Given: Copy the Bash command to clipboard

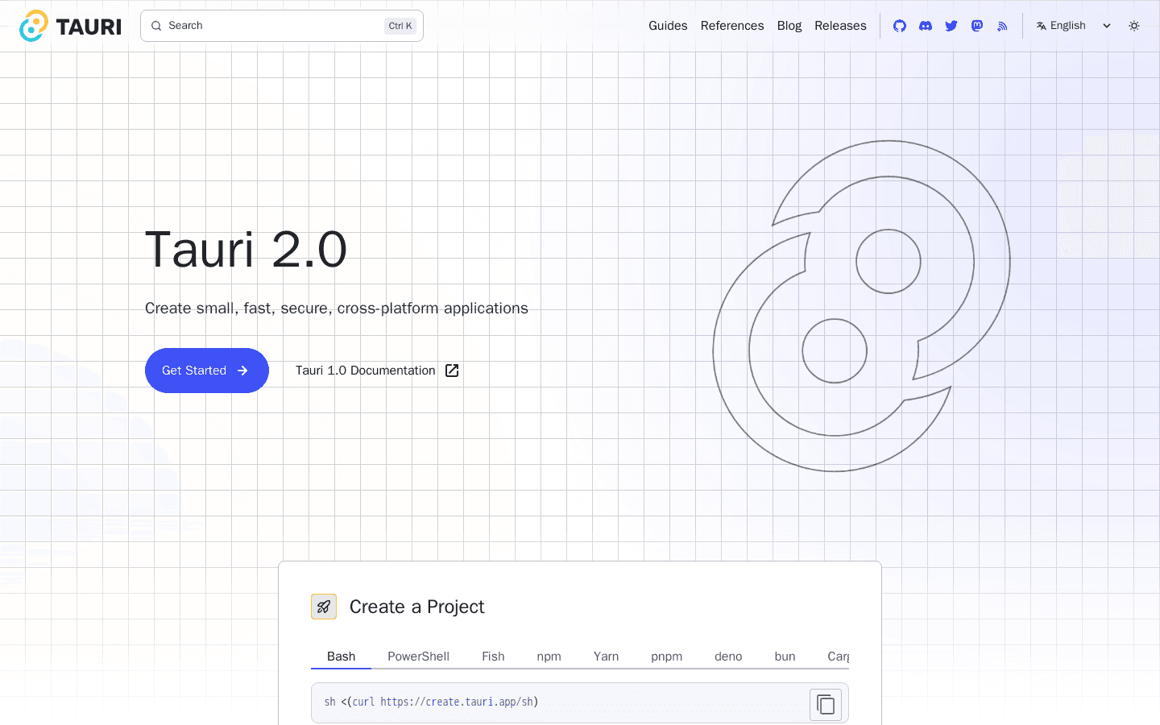Looking at the screenshot, I should pos(825,704).
